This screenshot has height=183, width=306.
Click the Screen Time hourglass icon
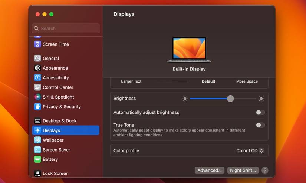[37, 44]
